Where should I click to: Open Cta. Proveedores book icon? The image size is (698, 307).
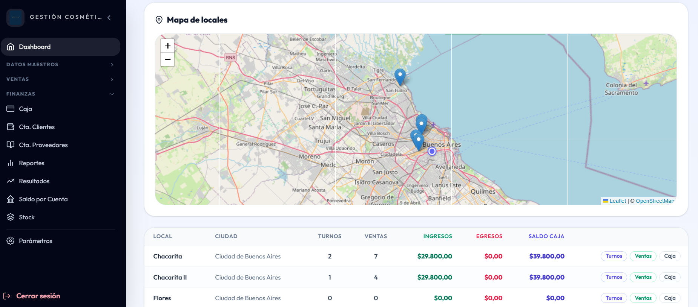click(11, 145)
